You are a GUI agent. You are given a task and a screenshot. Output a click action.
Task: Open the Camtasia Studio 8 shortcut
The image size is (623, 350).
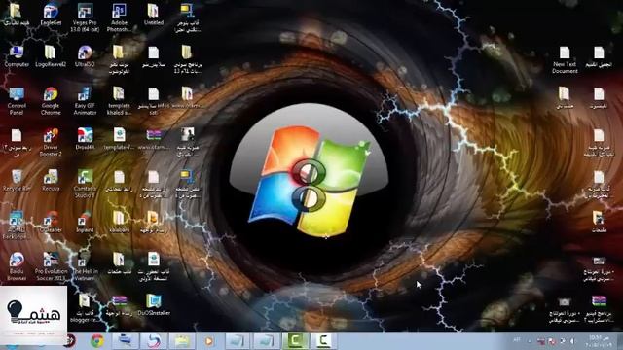point(85,184)
